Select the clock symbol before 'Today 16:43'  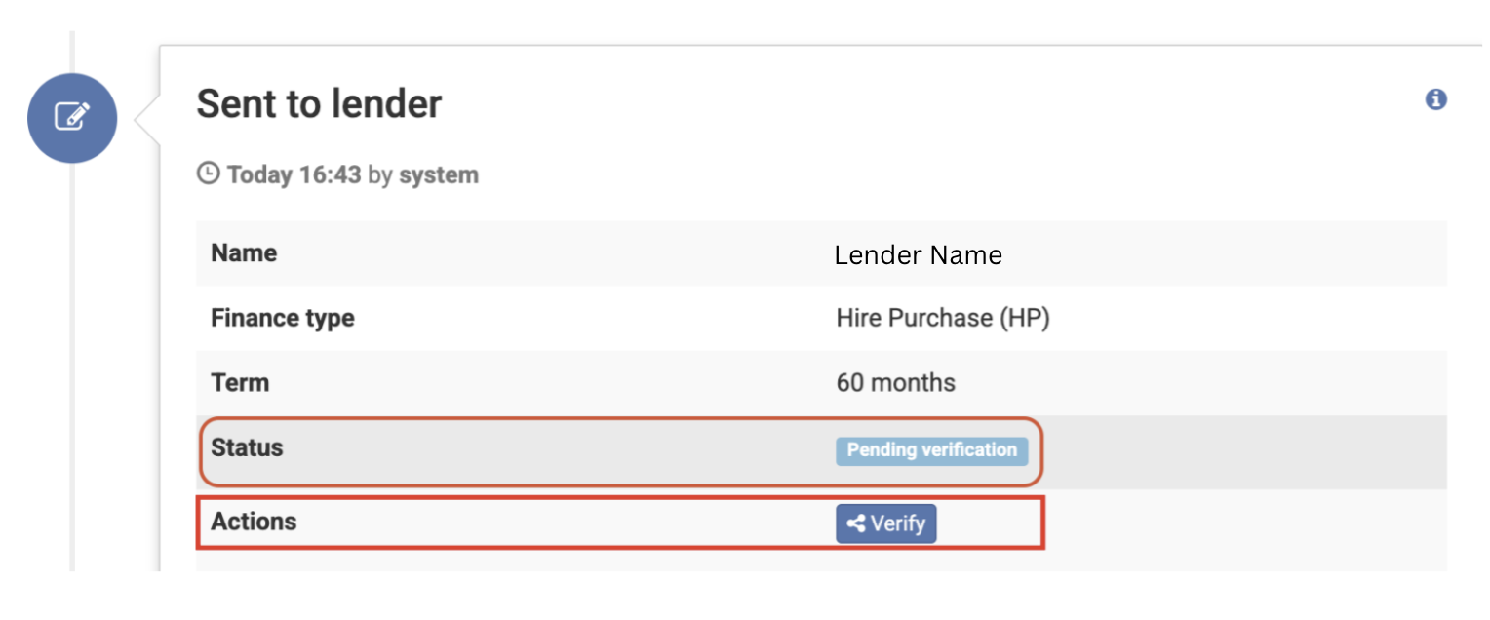pos(208,174)
